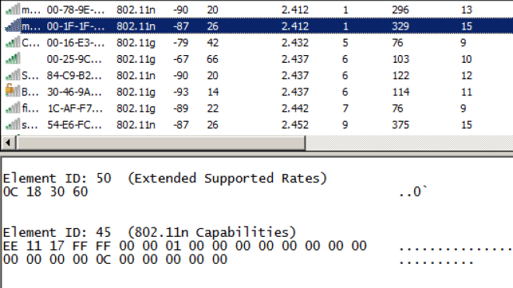Click the Element ID: 45 802.11n Capabilities line
This screenshot has width=513, height=288.
pos(149,232)
